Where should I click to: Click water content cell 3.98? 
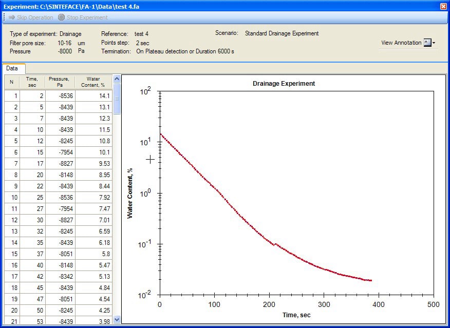tap(93, 321)
